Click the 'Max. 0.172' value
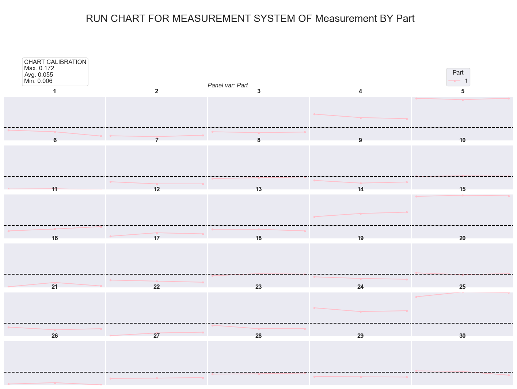The width and height of the screenshot is (517, 389). click(39, 68)
